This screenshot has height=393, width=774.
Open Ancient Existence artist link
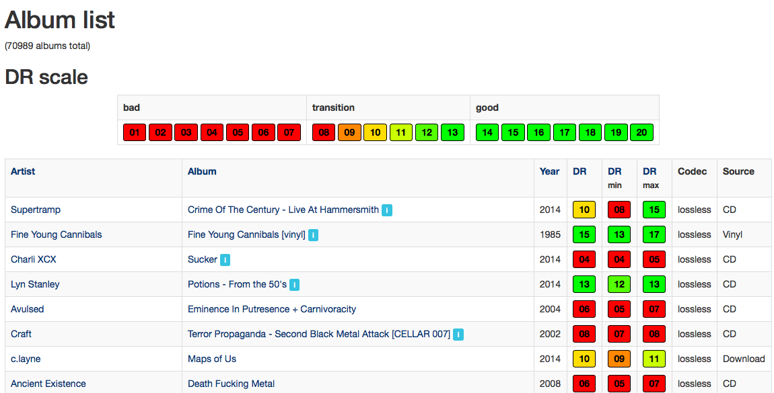click(x=48, y=383)
